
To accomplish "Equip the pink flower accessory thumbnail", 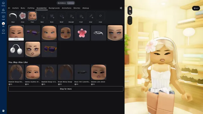I will pos(82,33).
